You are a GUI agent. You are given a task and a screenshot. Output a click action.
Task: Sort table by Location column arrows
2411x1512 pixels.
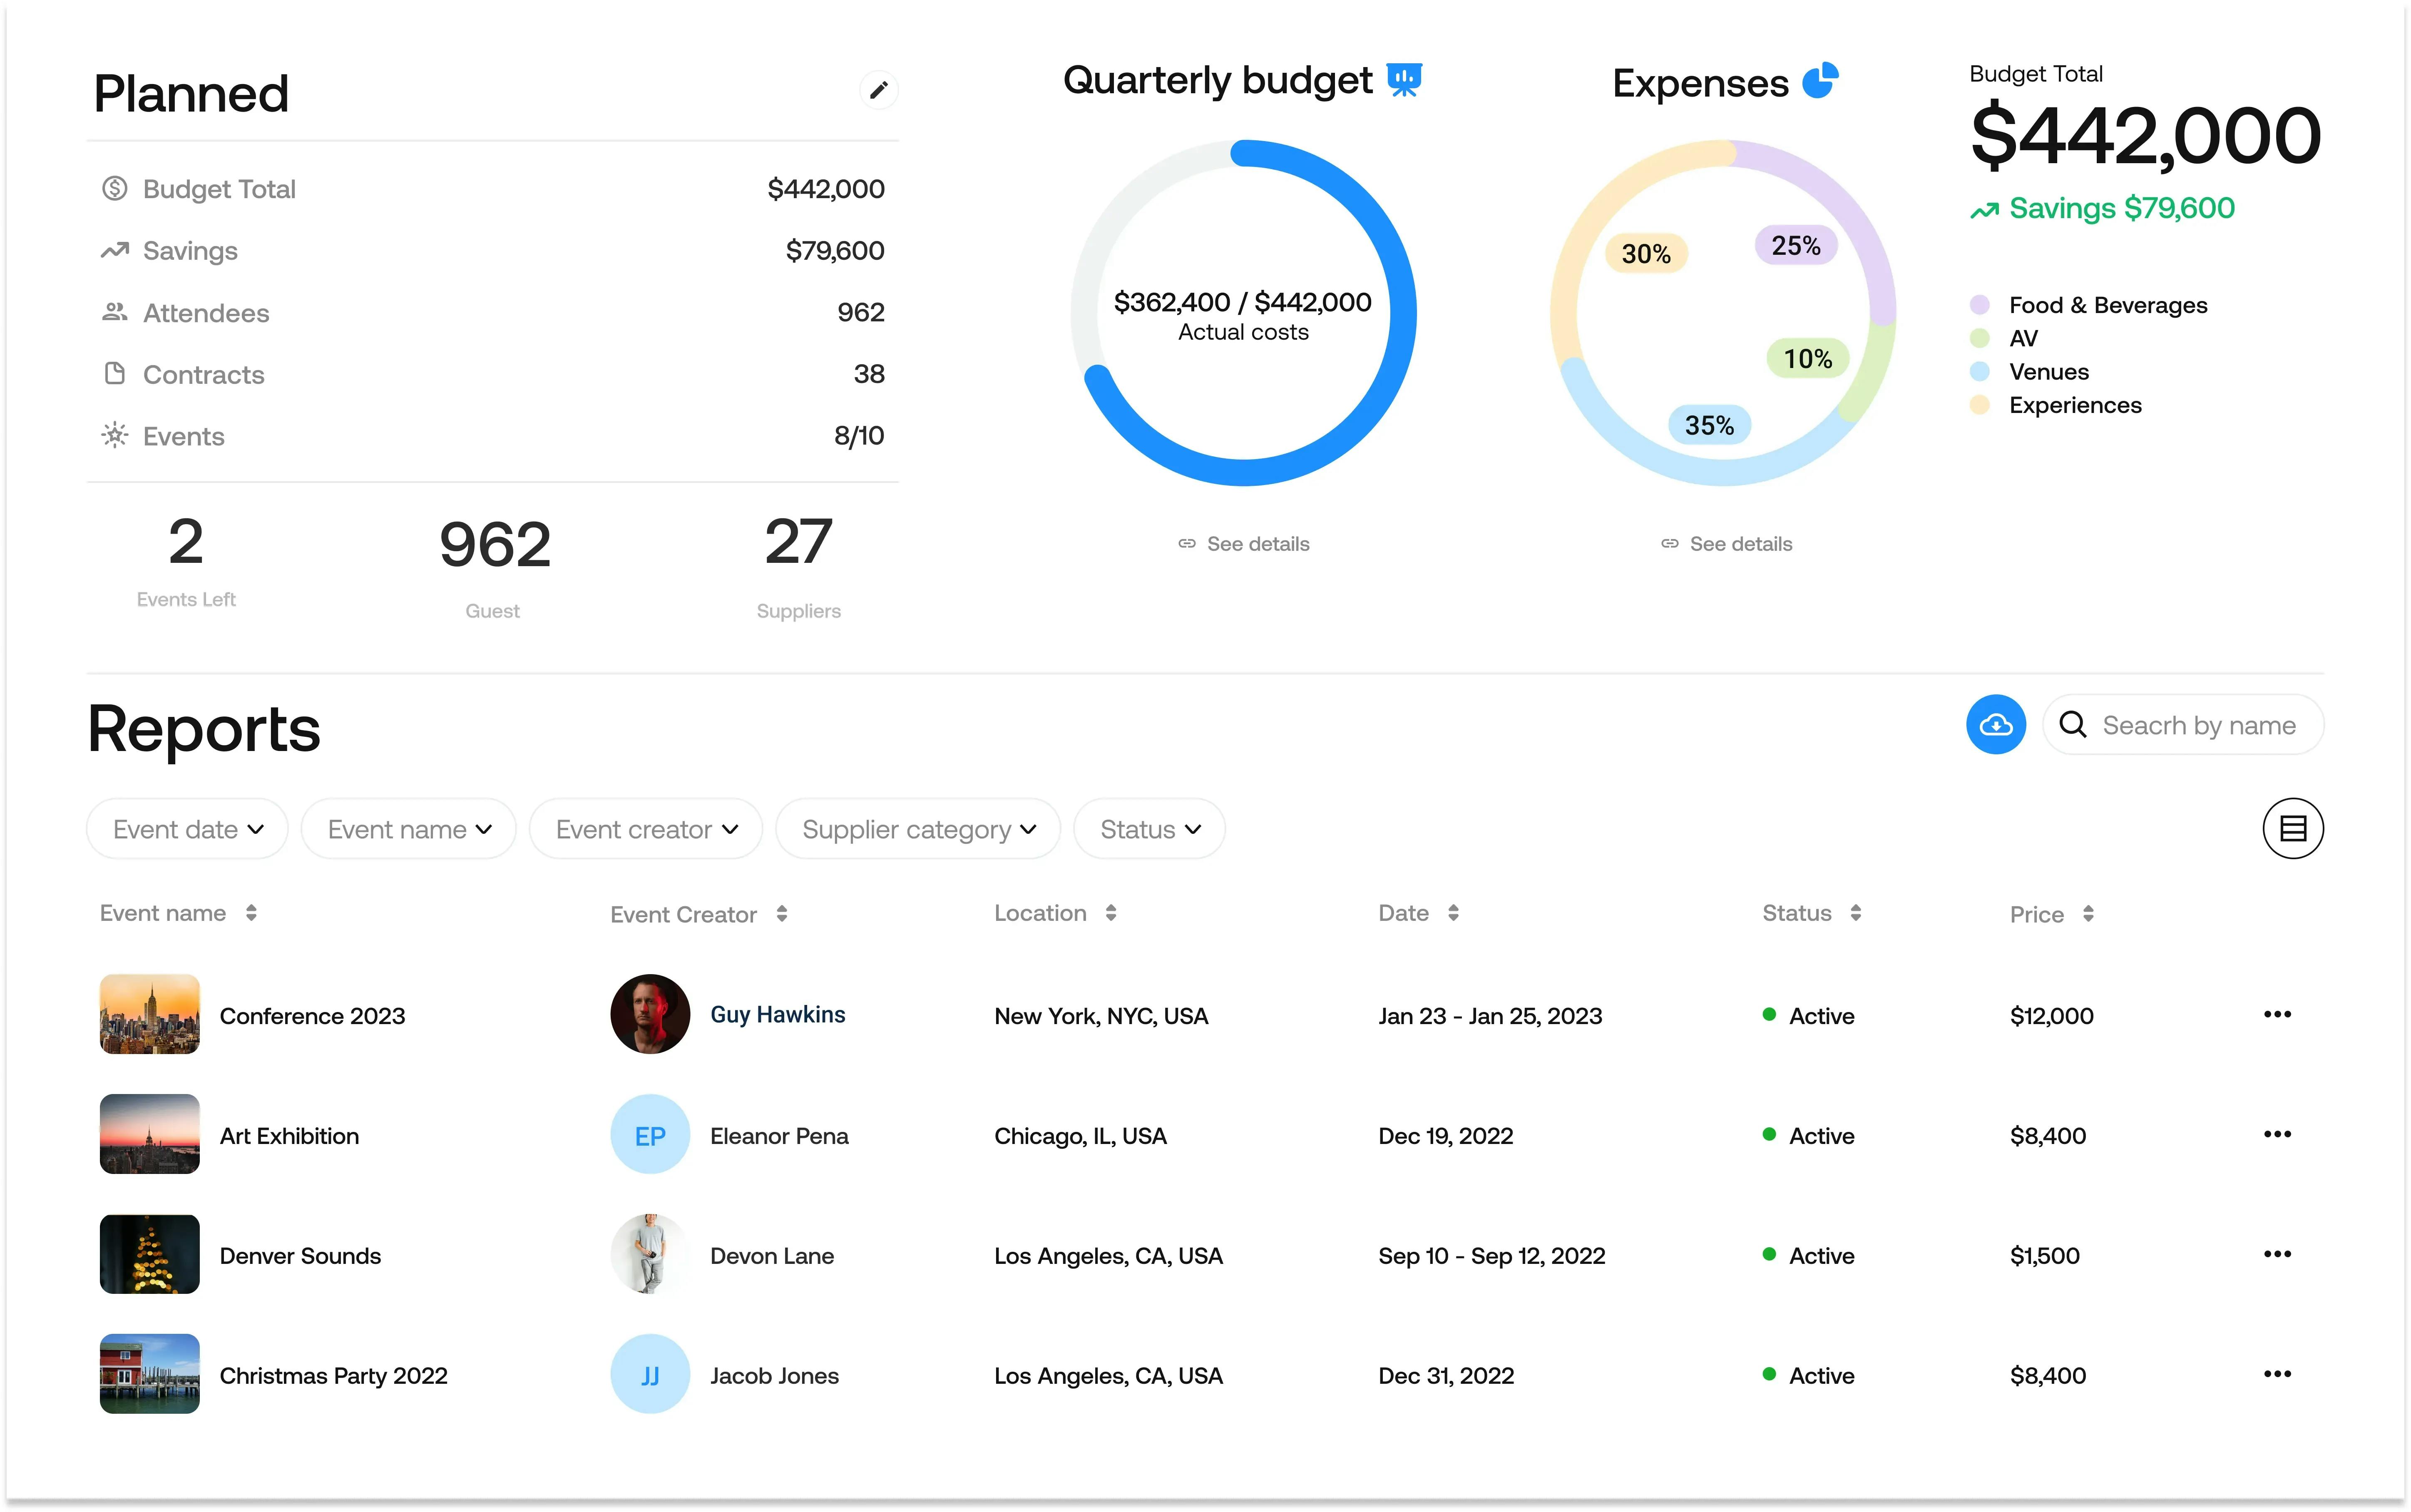[x=1111, y=913]
